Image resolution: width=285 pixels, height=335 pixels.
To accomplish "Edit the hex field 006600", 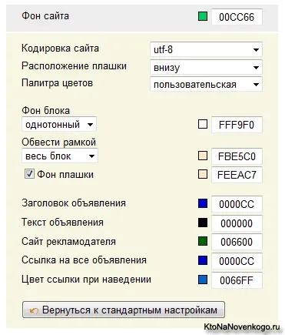I will (x=237, y=242).
